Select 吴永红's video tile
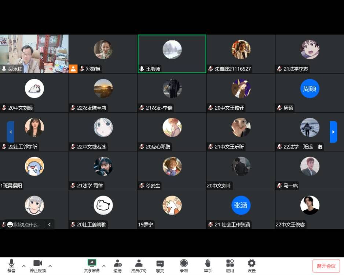 pyautogui.click(x=34, y=54)
